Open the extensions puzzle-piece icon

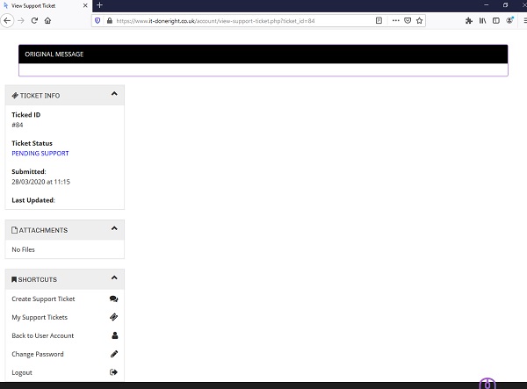[469, 21]
